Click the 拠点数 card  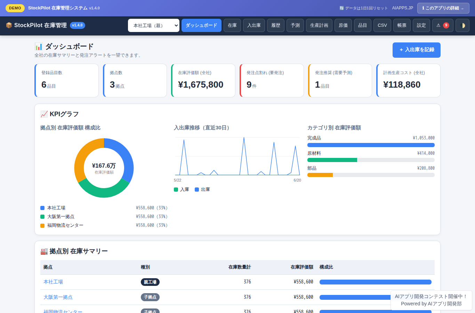pos(135,80)
